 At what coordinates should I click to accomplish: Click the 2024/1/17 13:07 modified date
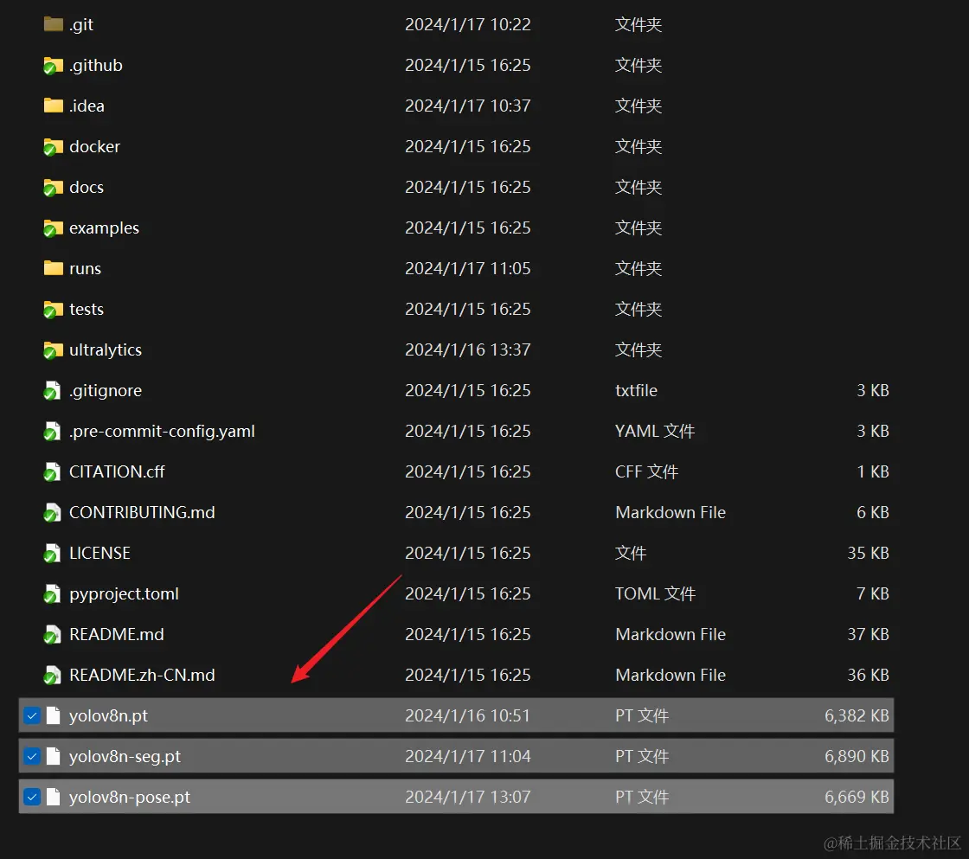coord(468,798)
